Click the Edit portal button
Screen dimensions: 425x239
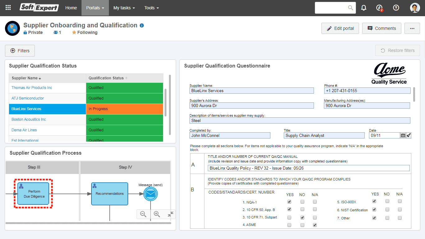coord(340,28)
